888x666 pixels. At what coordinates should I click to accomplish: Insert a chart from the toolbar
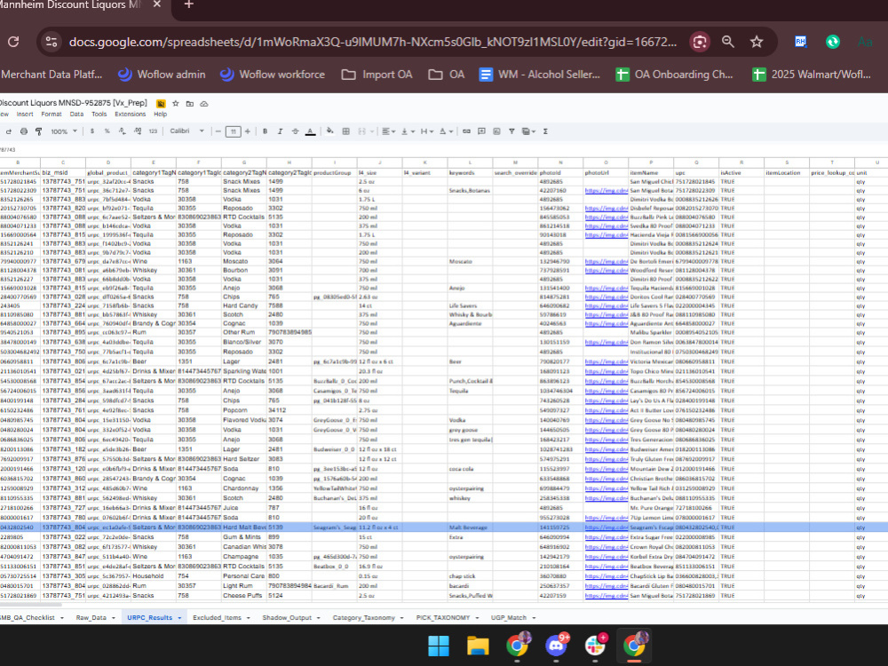click(x=496, y=131)
